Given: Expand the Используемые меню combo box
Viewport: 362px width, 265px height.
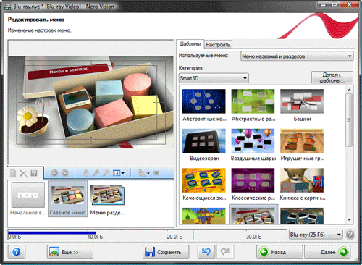Looking at the screenshot, I should point(297,56).
